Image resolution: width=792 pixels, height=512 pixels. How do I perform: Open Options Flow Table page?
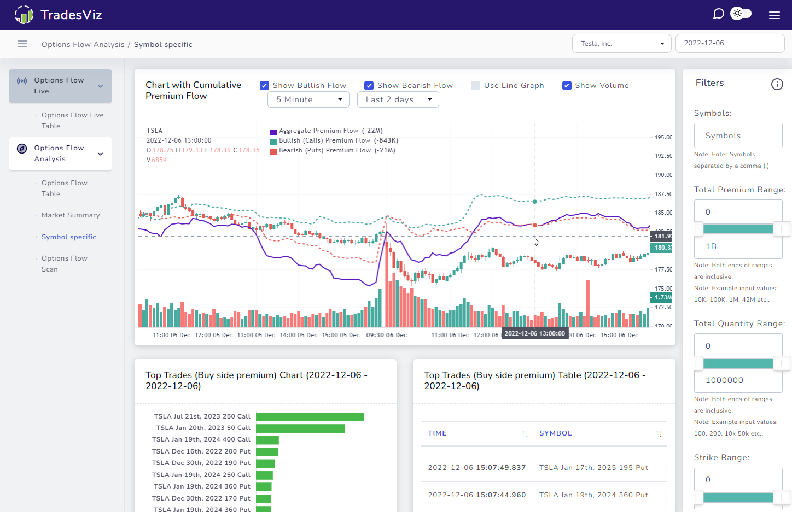tap(65, 189)
